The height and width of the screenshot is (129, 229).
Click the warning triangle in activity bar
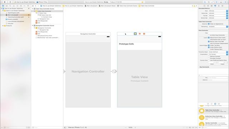[x=142, y=2]
